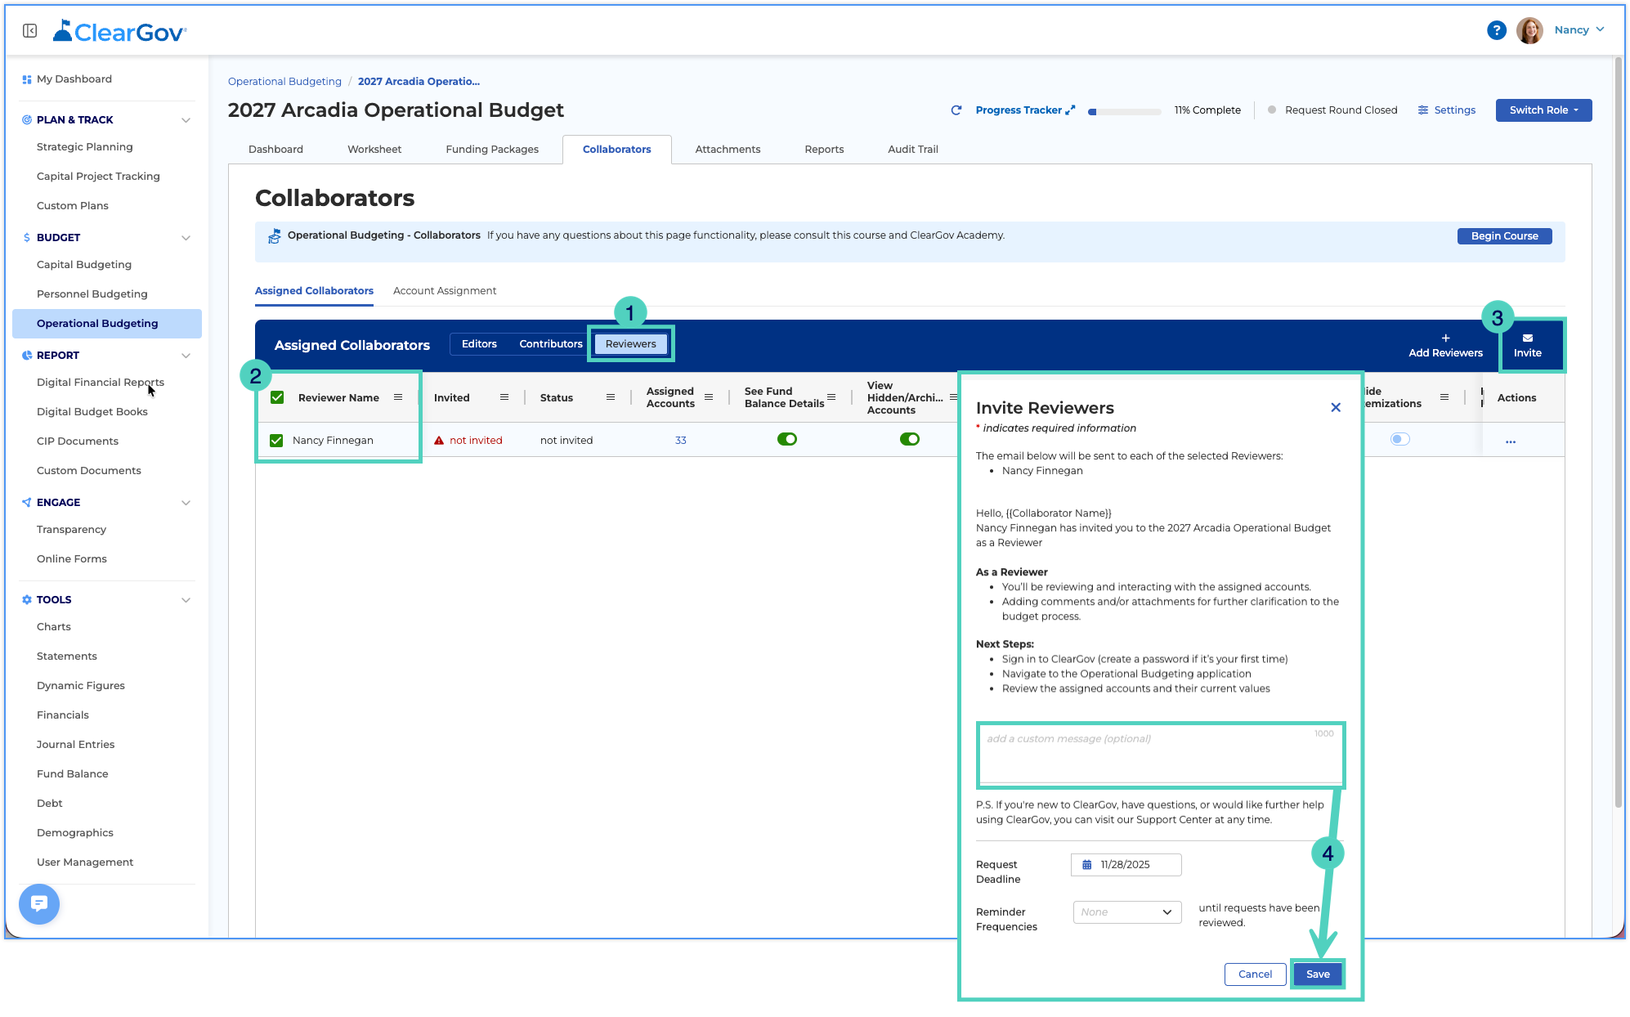Click the Invite envelope icon
1630x1017 pixels.
click(1527, 338)
